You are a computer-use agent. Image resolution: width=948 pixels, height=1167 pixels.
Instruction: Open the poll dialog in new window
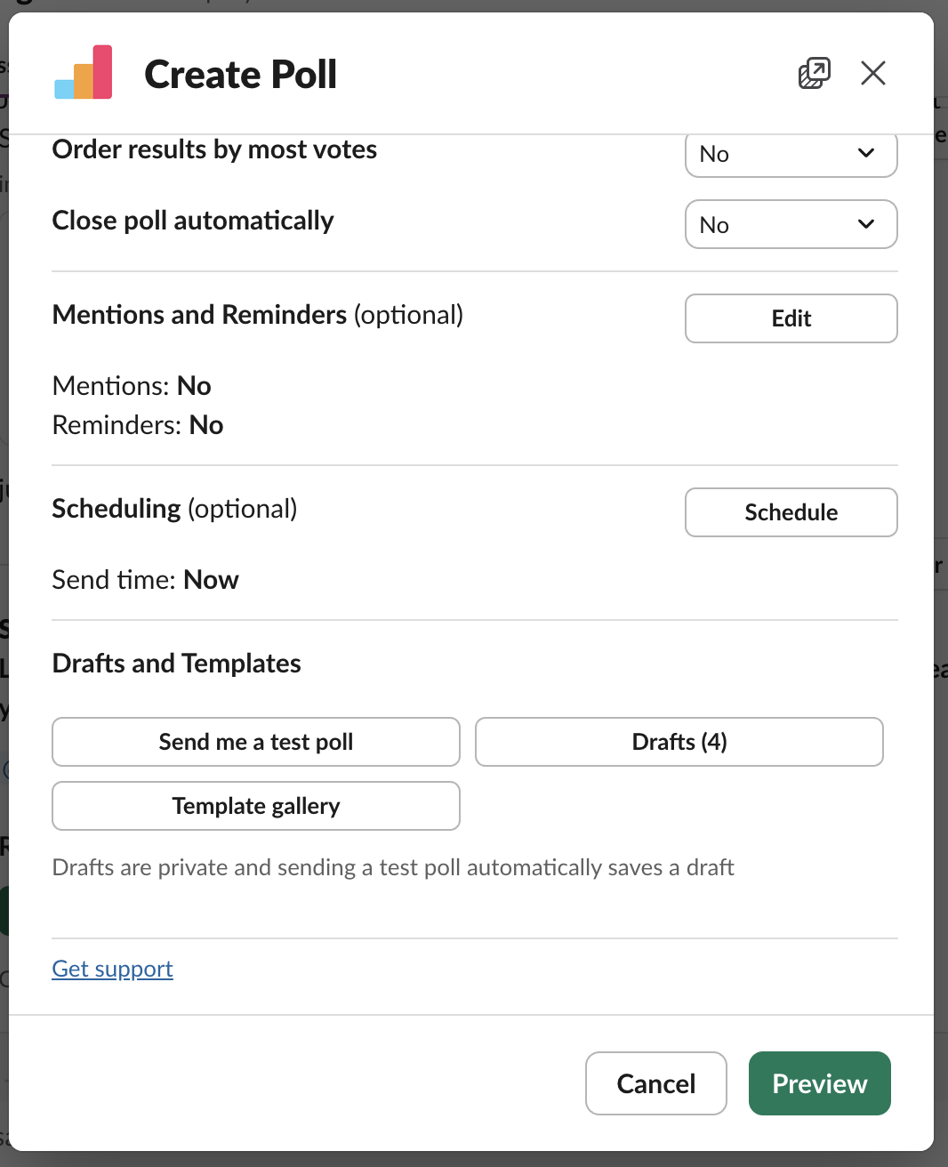pyautogui.click(x=814, y=73)
